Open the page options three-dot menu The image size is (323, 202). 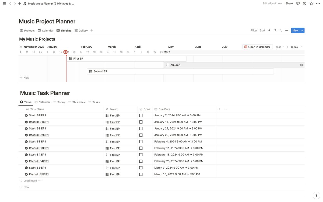coord(318,4)
